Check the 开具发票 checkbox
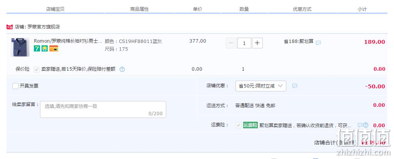This screenshot has width=394, height=159. (x=15, y=86)
